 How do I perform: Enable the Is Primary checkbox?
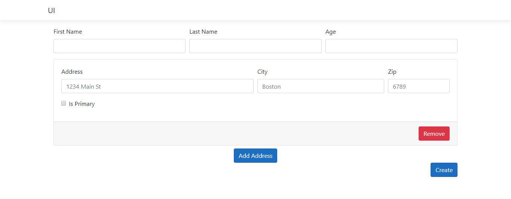click(x=64, y=103)
